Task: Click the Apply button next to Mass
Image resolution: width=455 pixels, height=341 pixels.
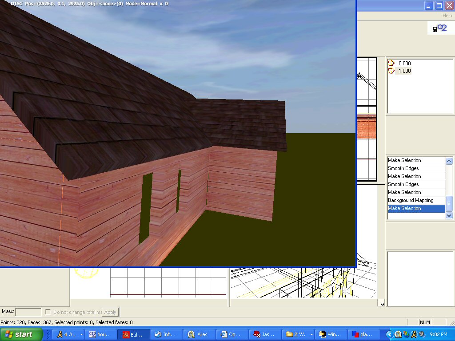Action: (x=110, y=312)
